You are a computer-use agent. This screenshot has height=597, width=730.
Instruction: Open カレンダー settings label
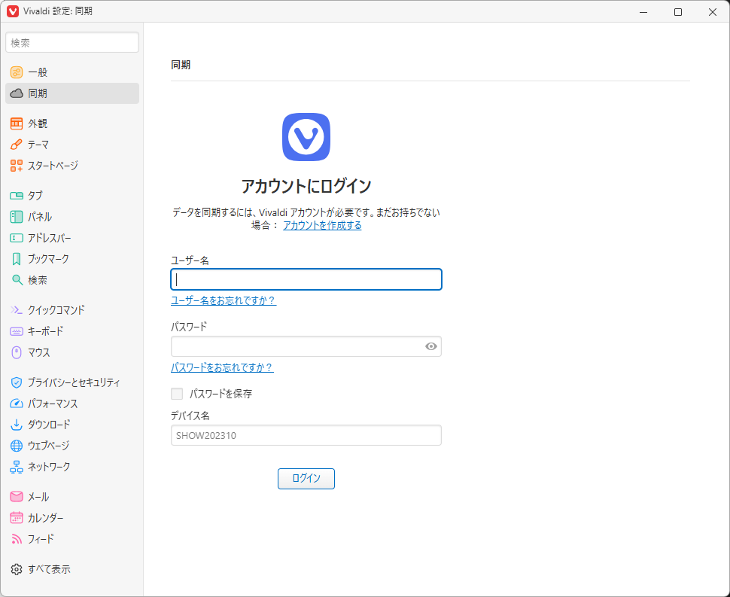click(x=46, y=517)
